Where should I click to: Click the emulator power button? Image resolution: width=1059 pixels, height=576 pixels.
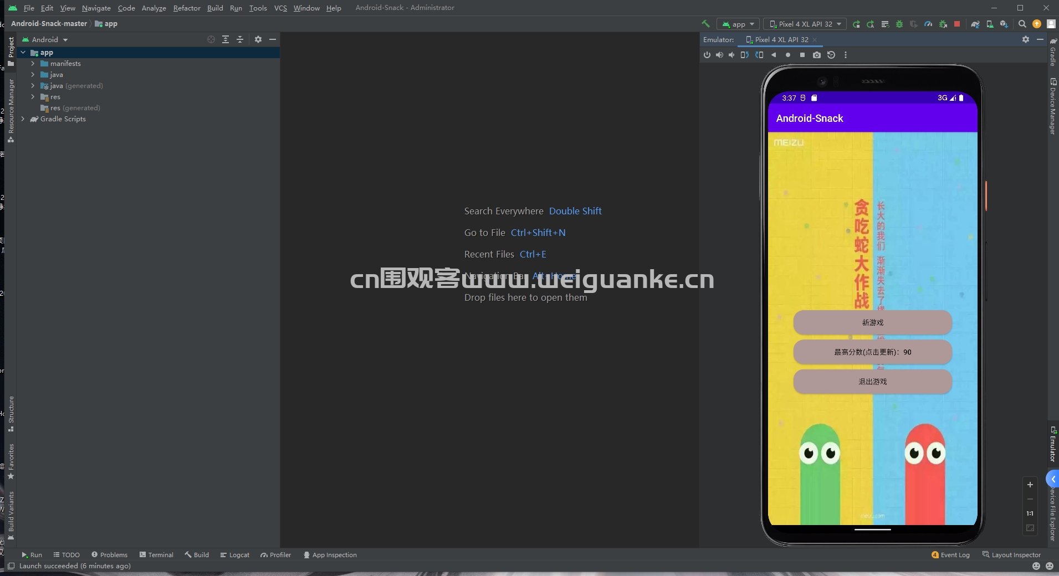707,55
